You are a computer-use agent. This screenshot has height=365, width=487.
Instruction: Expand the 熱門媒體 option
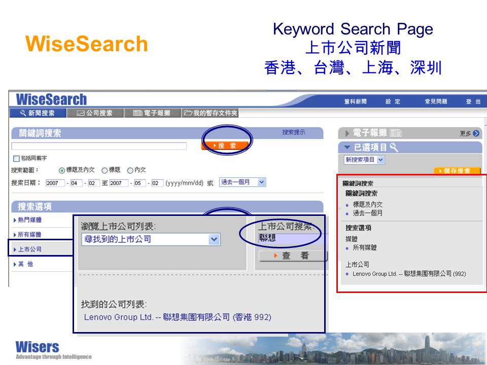pos(29,220)
